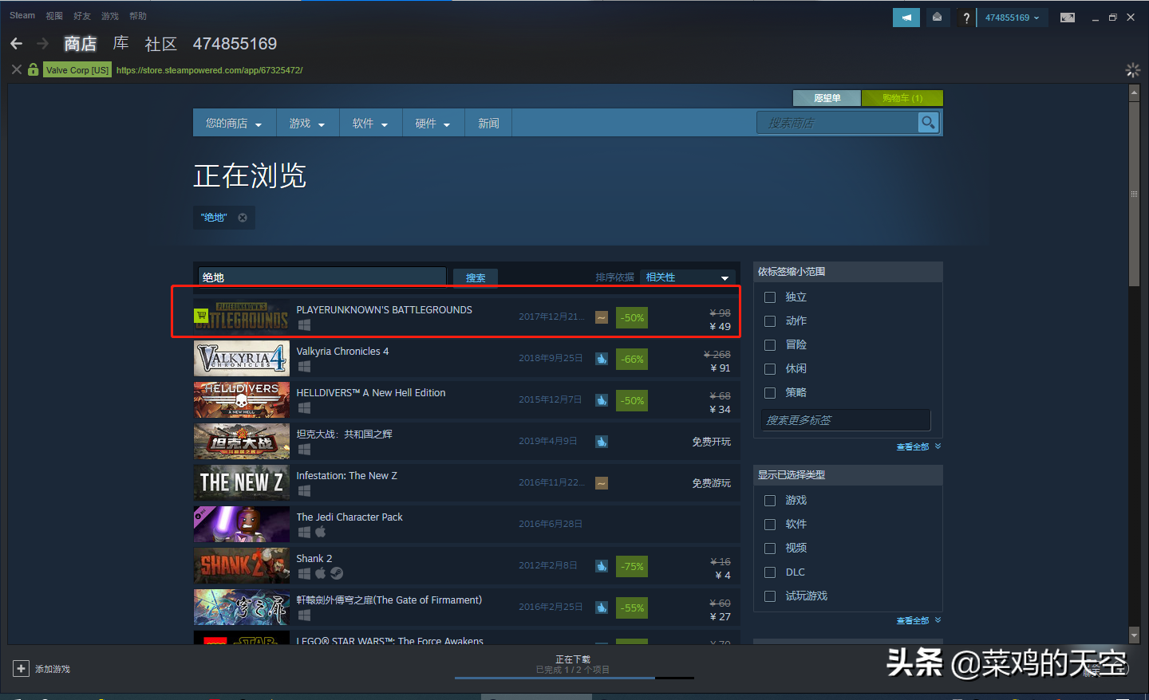
Task: Click the page loading spinner icon
Action: coord(1132,70)
